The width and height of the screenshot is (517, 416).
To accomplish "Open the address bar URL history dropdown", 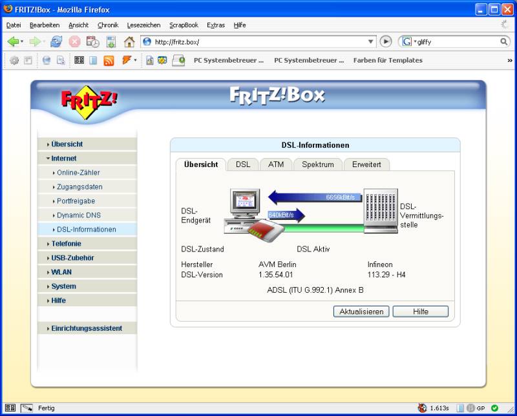I will 370,42.
